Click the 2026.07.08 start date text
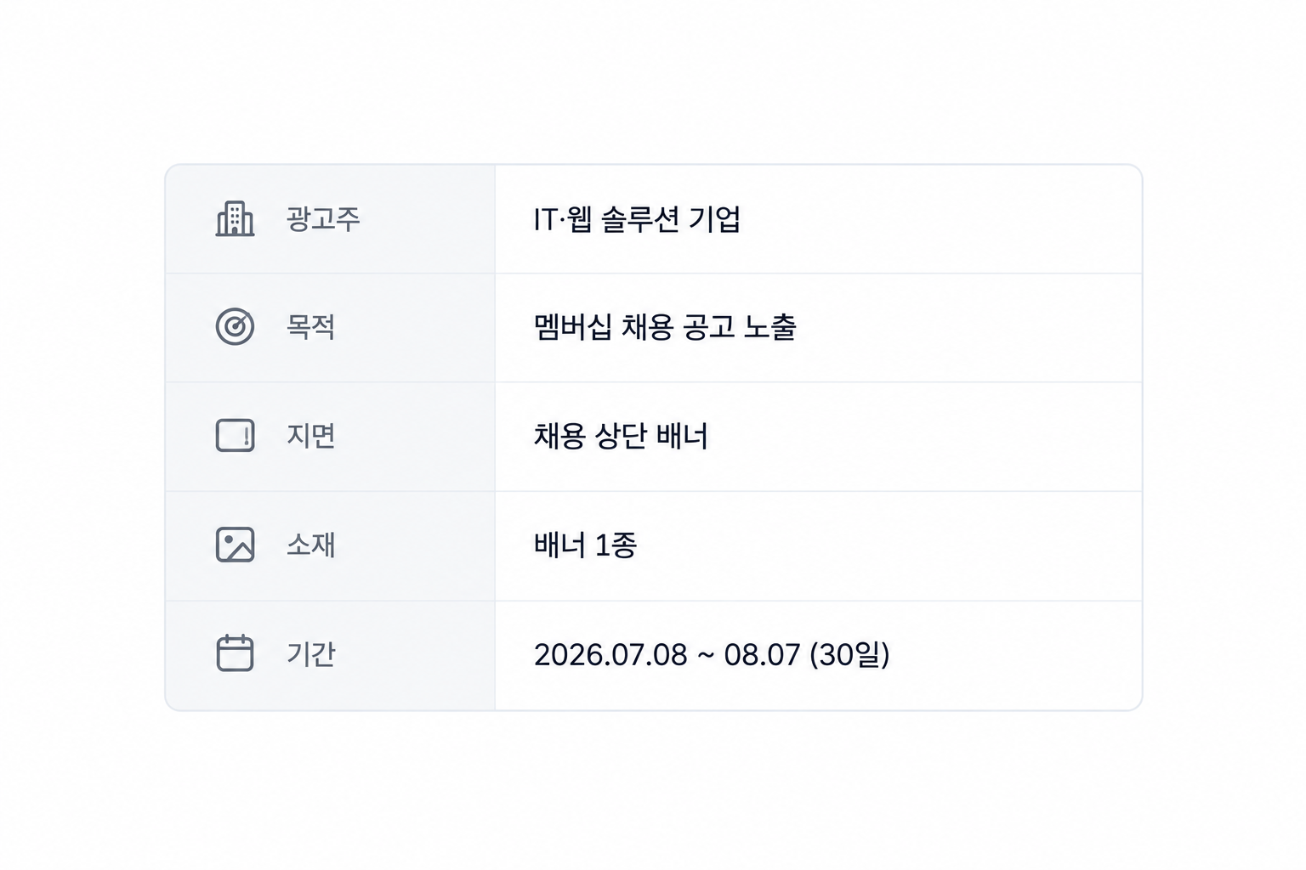Viewport: 1306px width, 870px height. pos(610,655)
